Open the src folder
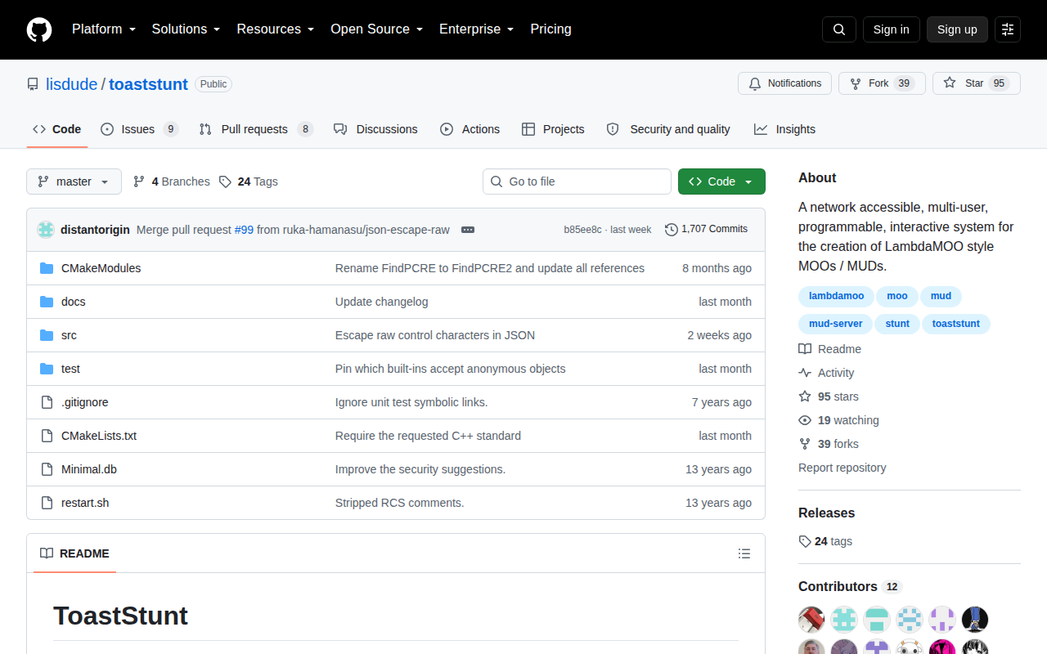This screenshot has width=1047, height=654. [69, 335]
